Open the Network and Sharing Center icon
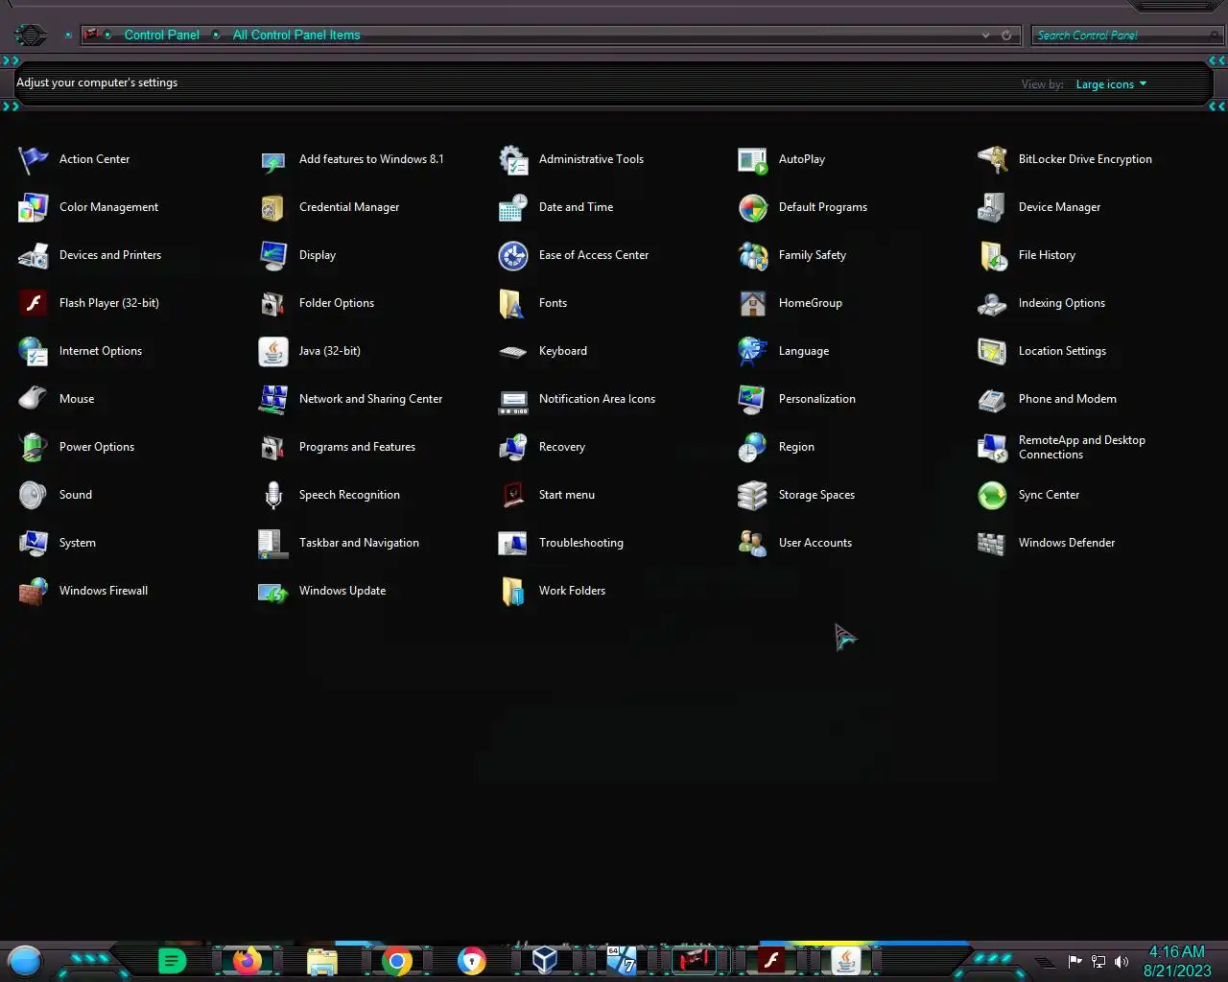 click(273, 399)
